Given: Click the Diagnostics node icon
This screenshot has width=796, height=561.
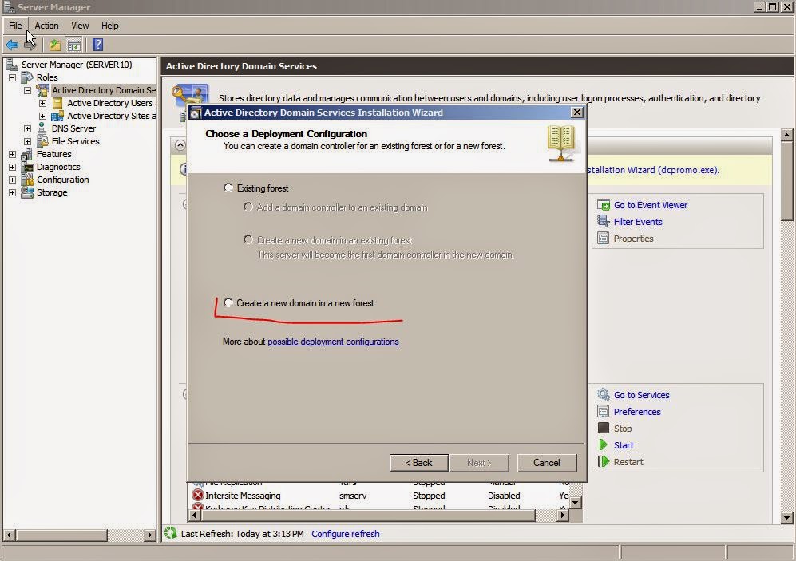Looking at the screenshot, I should click(27, 167).
